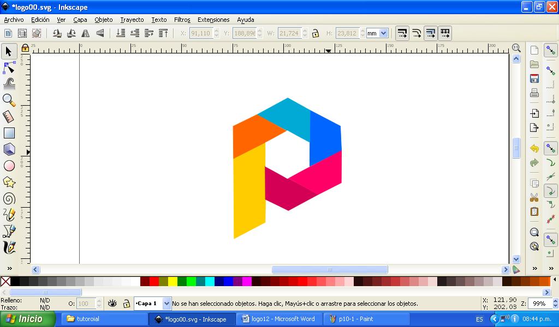Open the Extensiones menu
559x327 pixels.
coord(213,20)
